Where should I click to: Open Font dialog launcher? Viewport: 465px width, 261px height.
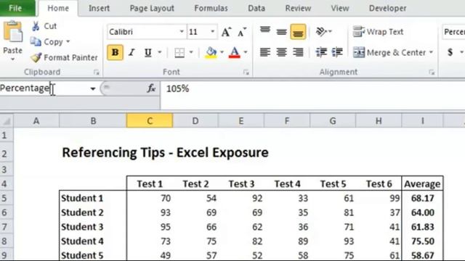click(x=246, y=72)
